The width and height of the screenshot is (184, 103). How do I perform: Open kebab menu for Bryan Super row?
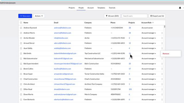[162, 74]
